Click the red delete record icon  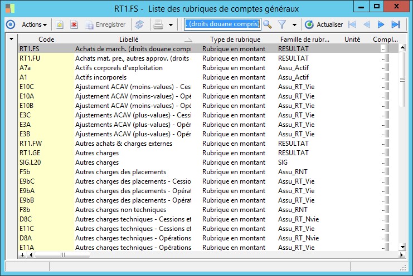coord(74,24)
